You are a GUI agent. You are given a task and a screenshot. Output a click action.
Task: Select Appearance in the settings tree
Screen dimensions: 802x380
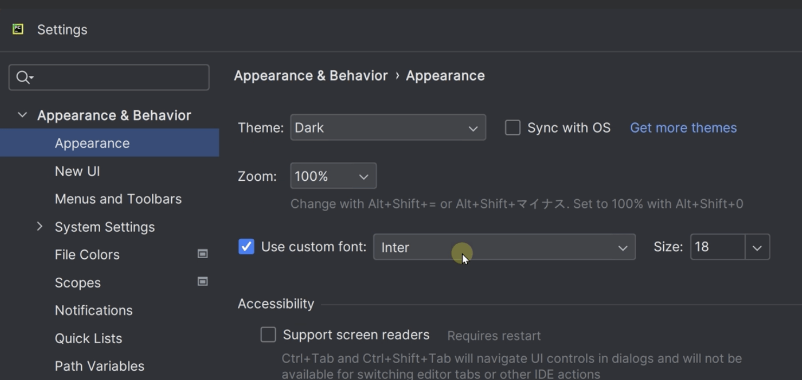pyautogui.click(x=109, y=143)
